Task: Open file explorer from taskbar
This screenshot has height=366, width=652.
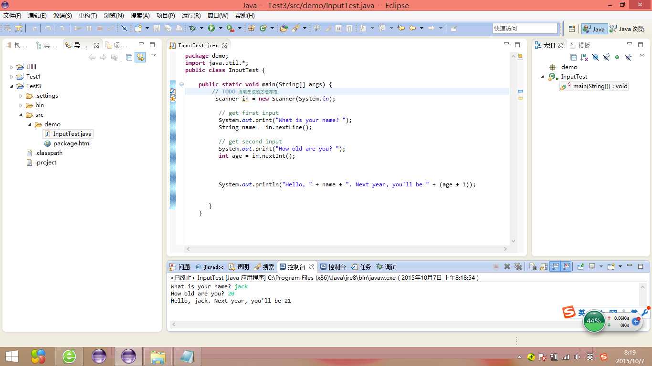Action: [158, 356]
